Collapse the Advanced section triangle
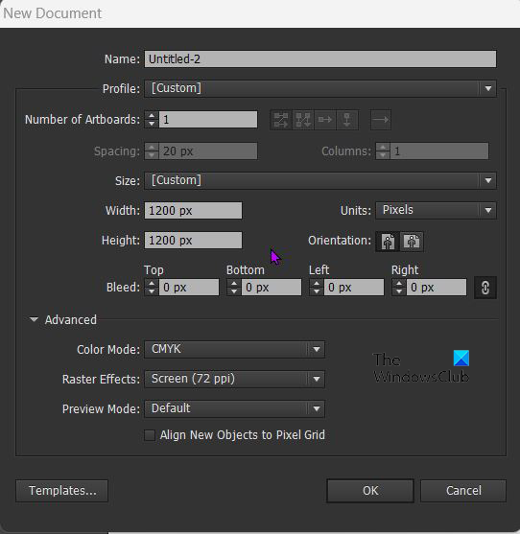This screenshot has height=534, width=520. (34, 319)
